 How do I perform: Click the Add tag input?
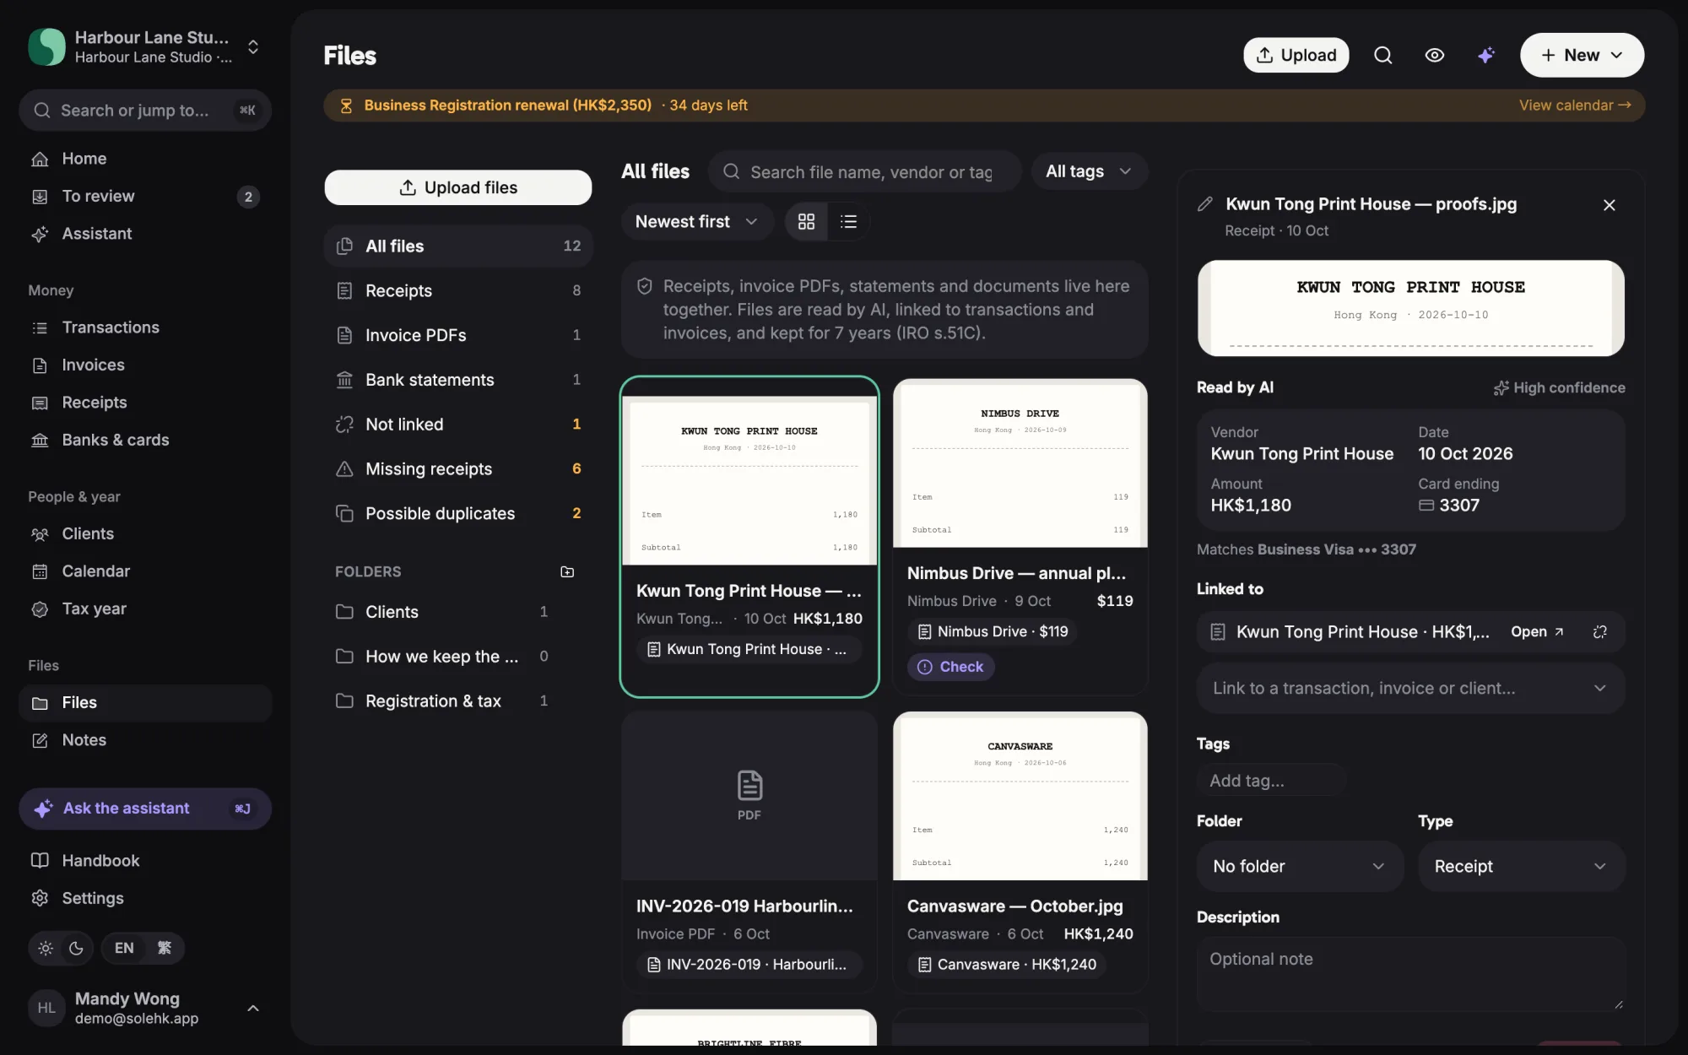pos(1270,781)
